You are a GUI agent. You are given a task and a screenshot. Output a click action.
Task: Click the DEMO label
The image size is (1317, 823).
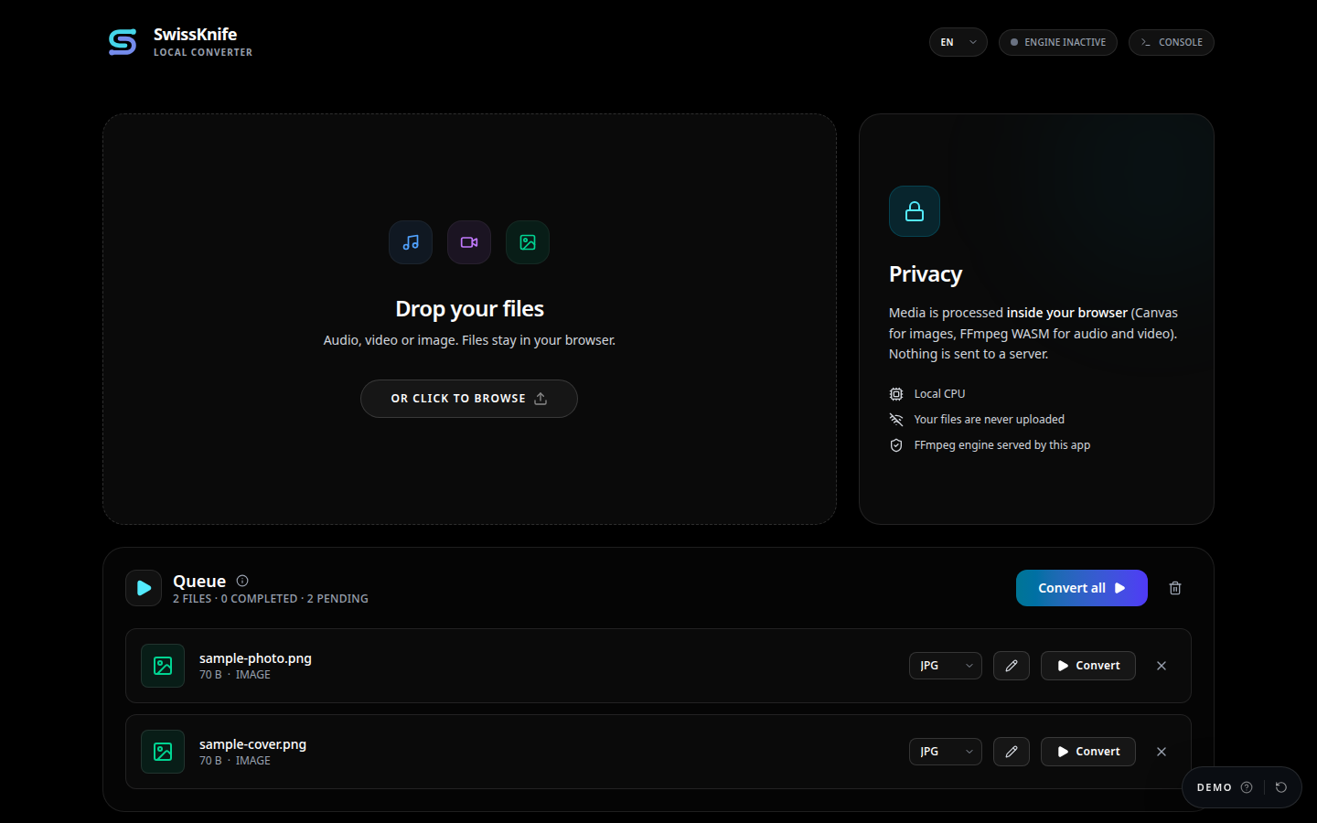pos(1215,787)
